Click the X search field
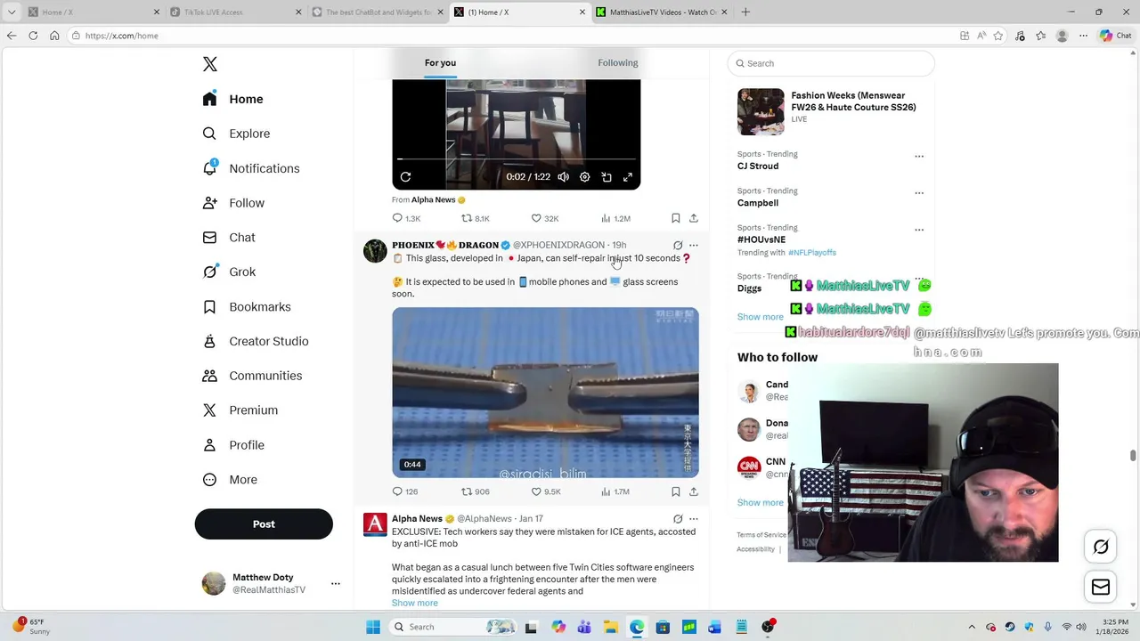Image resolution: width=1140 pixels, height=641 pixels. pos(831,63)
